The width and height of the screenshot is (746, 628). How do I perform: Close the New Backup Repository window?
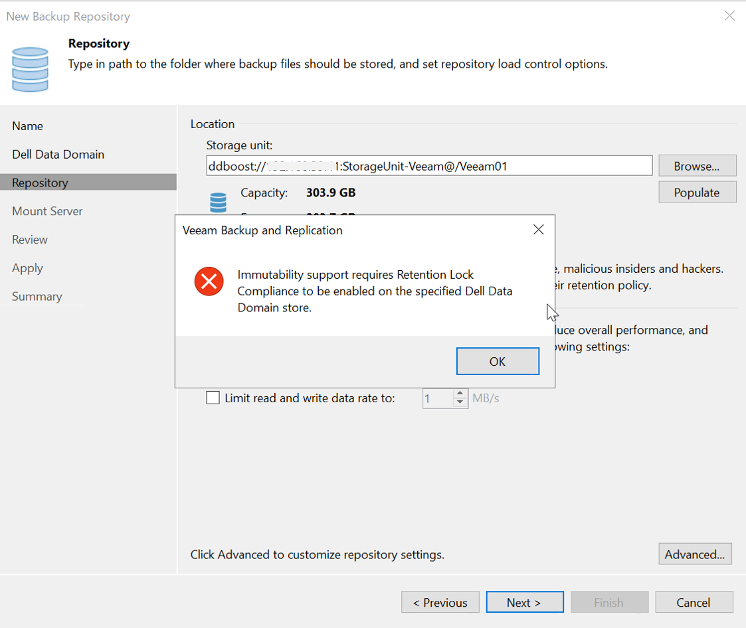point(729,16)
